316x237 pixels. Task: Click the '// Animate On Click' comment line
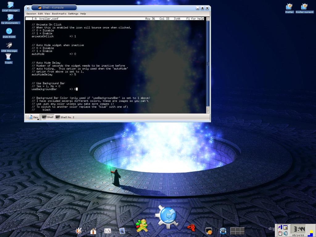click(47, 25)
